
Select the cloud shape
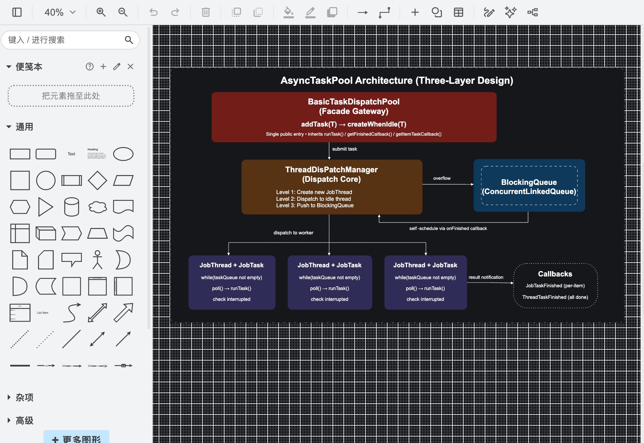click(x=97, y=207)
